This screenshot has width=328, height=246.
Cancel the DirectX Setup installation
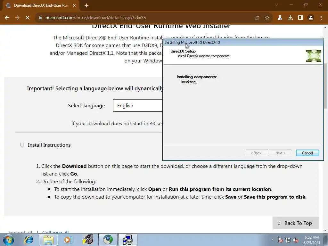tap(307, 153)
